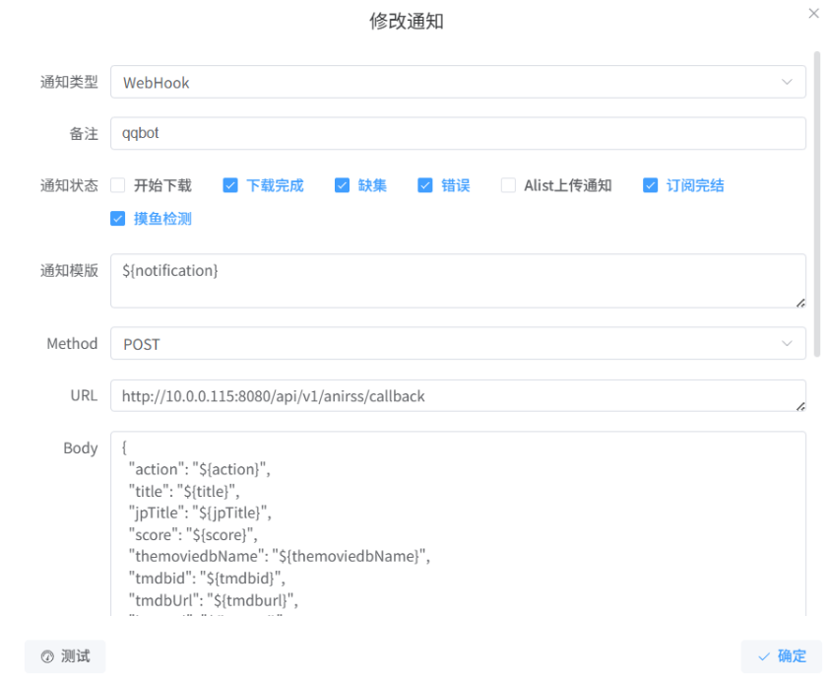Click the "title": "${title}" line in Body
830x685 pixels.
tap(184, 492)
